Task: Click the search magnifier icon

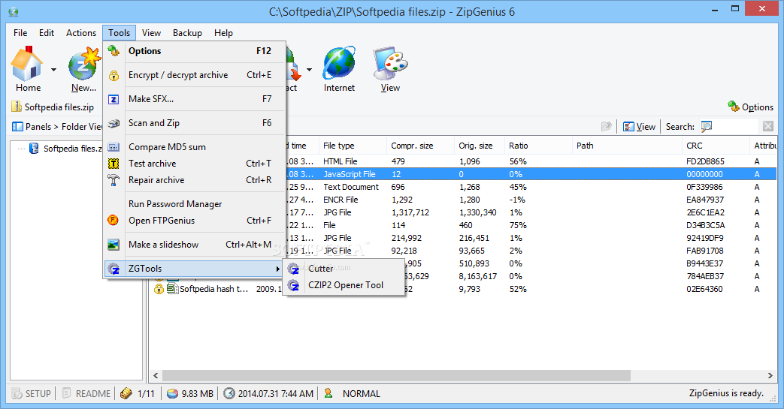Action: tap(707, 127)
